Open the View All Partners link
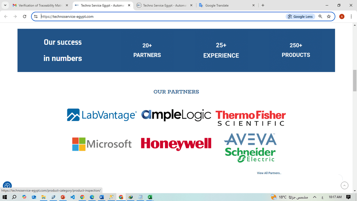The image size is (357, 201). 269,173
